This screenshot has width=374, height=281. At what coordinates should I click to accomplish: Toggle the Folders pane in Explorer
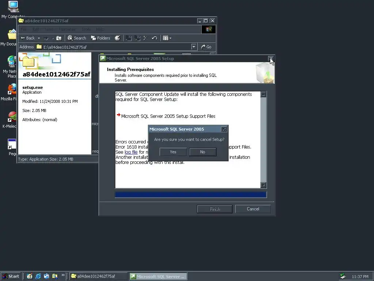point(100,38)
